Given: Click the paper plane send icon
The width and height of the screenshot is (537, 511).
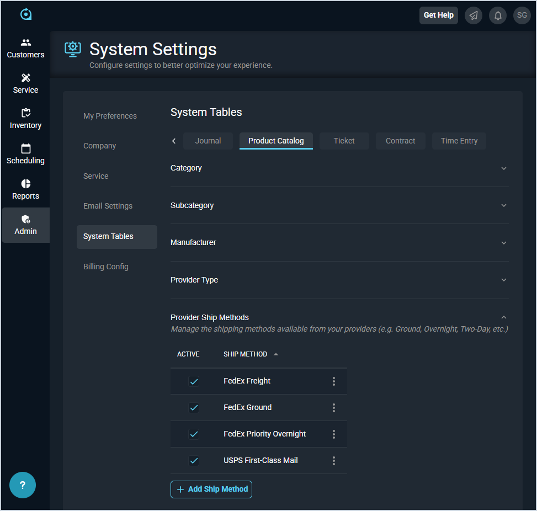Looking at the screenshot, I should [x=474, y=15].
